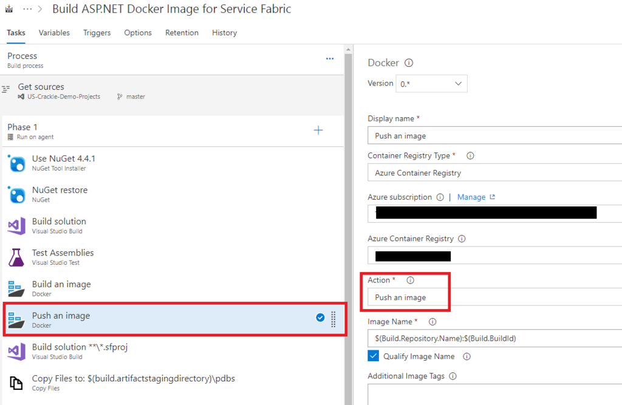Click the master branch icon
The width and height of the screenshot is (622, 405).
120,97
